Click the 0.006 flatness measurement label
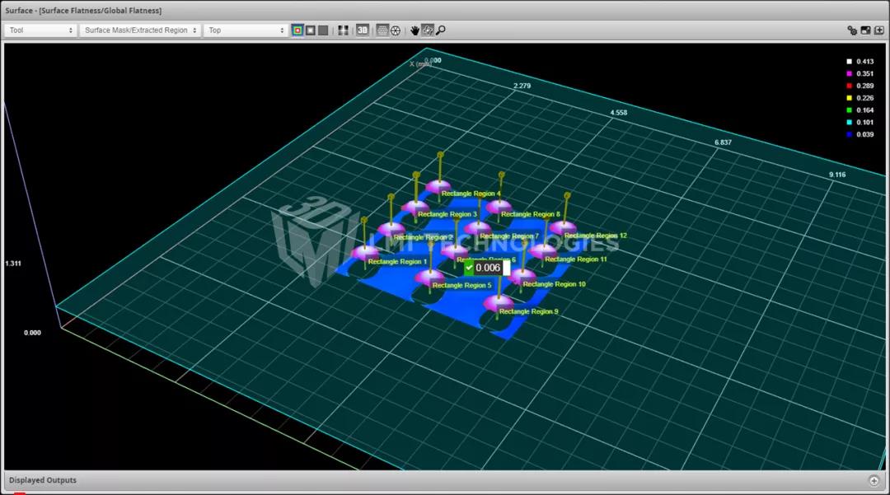Image resolution: width=890 pixels, height=495 pixels. coord(488,268)
